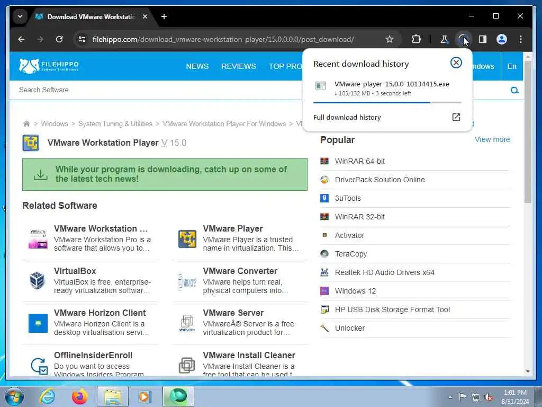Bookmark this page with the star icon

(390, 39)
